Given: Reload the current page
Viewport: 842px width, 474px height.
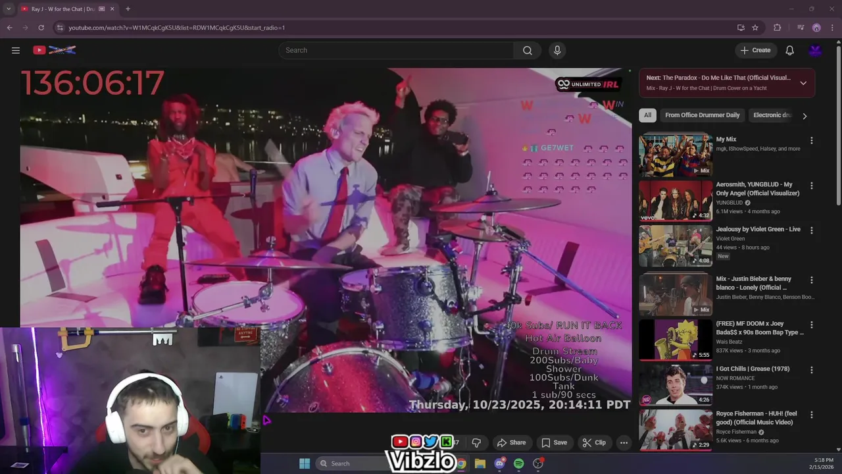Looking at the screenshot, I should pos(41,28).
